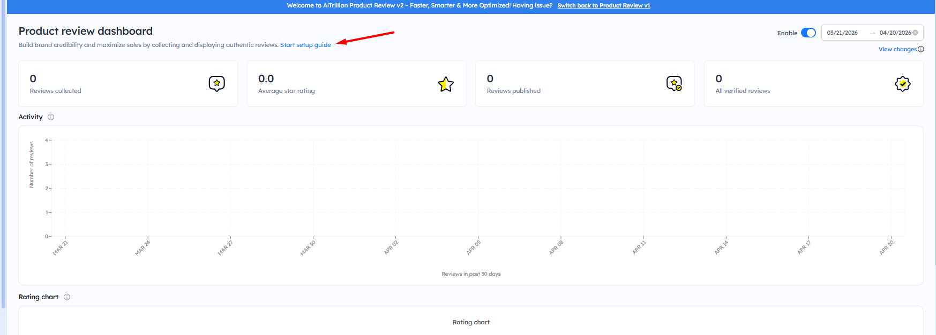The height and width of the screenshot is (335, 936).
Task: Click the Product review dashboard heading
Action: pyautogui.click(x=86, y=31)
